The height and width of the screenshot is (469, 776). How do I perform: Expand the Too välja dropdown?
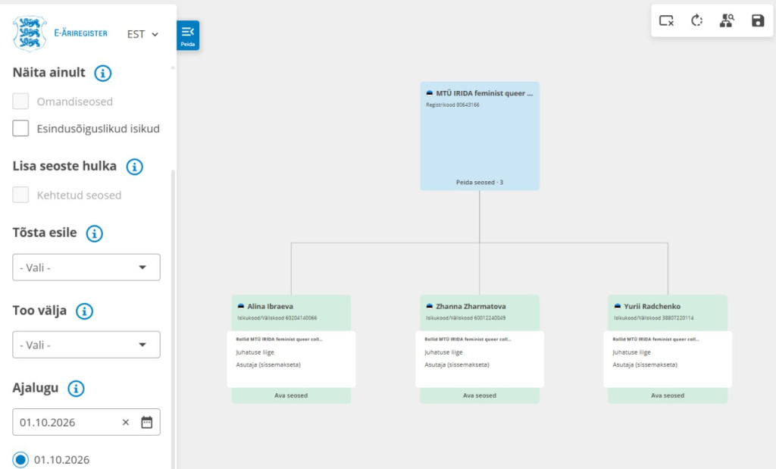86,345
